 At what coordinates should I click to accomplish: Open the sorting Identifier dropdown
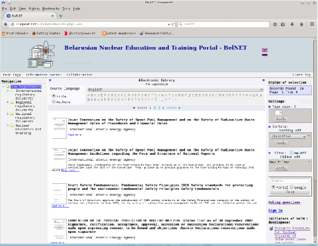(x=288, y=136)
